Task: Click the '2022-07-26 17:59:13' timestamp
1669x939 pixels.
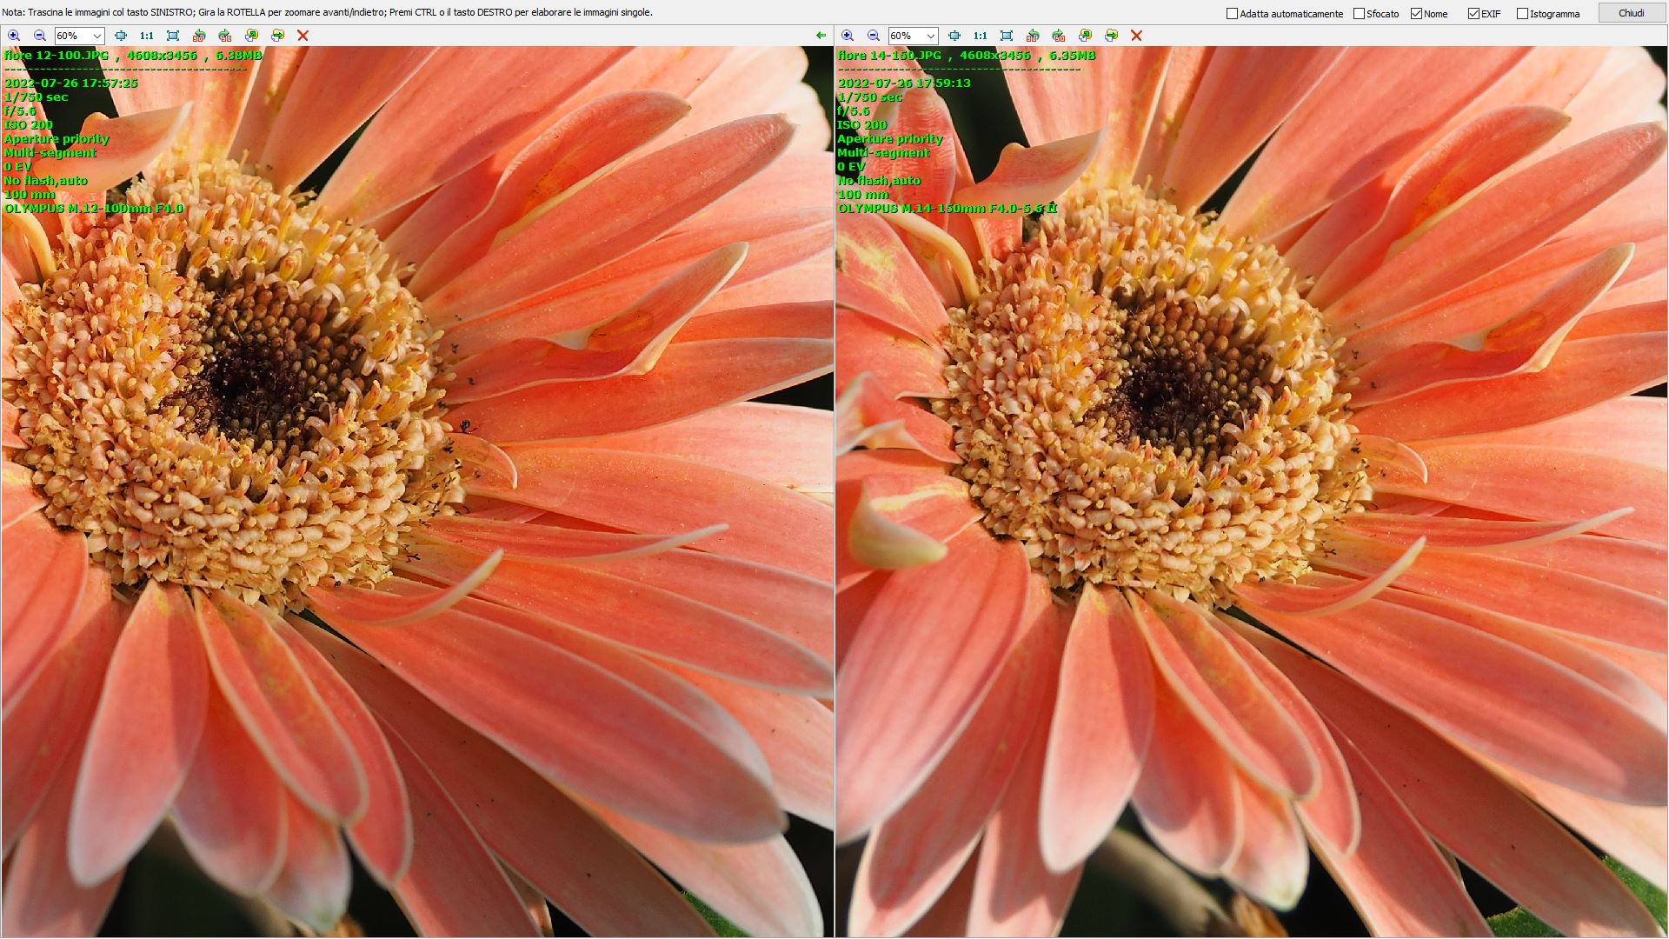Action: (x=904, y=83)
